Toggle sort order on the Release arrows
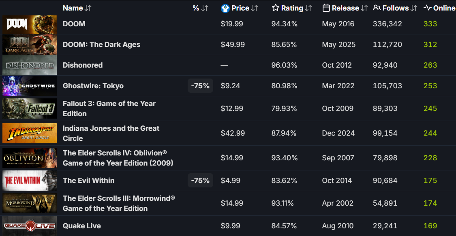456x236 pixels. click(364, 8)
